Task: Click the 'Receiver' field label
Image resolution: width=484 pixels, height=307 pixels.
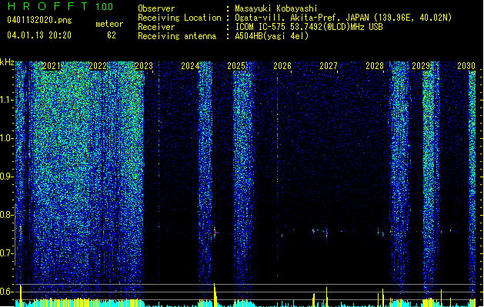Action: click(x=156, y=27)
